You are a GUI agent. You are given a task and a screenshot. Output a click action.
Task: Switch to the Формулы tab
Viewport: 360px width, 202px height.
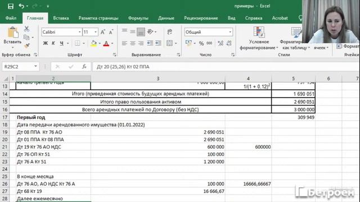[138, 18]
